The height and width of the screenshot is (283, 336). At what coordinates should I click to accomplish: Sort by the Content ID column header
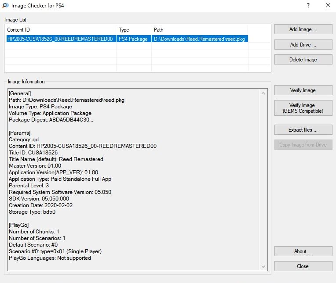tap(61, 30)
